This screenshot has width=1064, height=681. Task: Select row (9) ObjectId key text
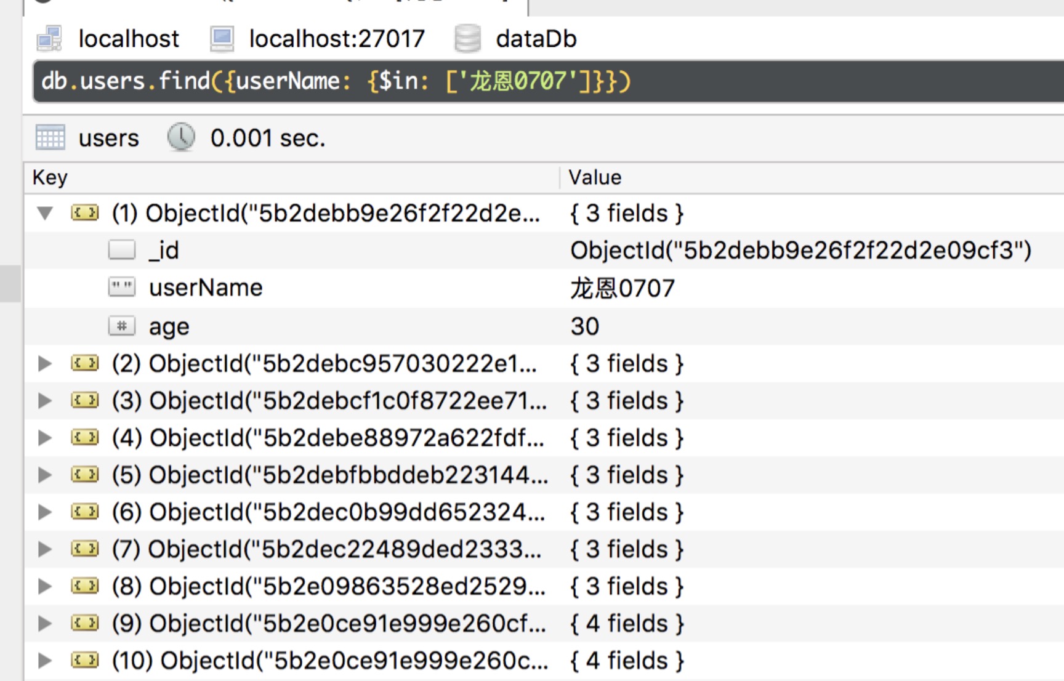tap(329, 624)
